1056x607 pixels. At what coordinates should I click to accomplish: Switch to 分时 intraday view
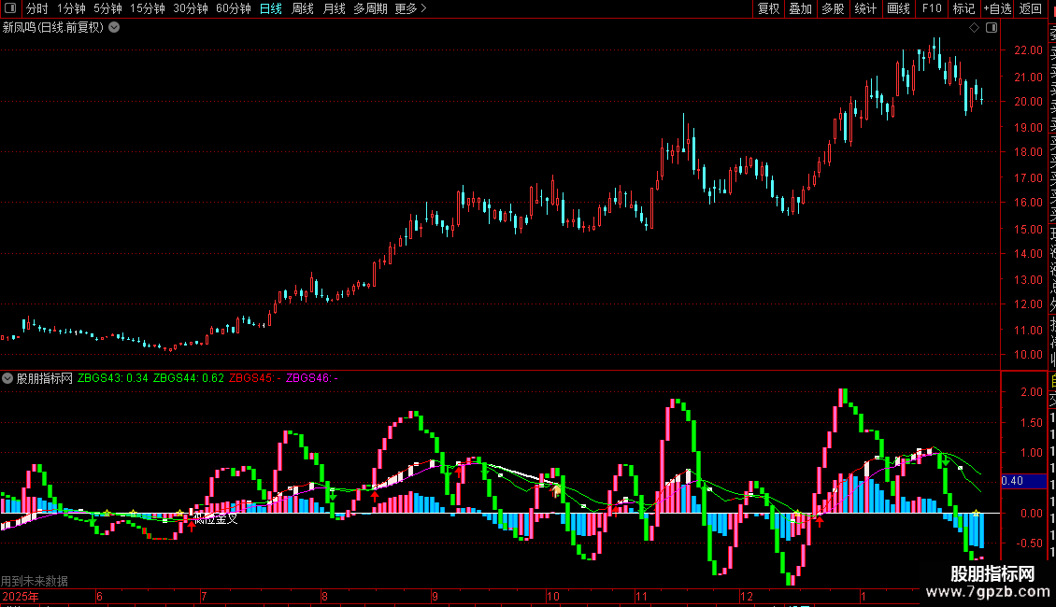coord(37,8)
